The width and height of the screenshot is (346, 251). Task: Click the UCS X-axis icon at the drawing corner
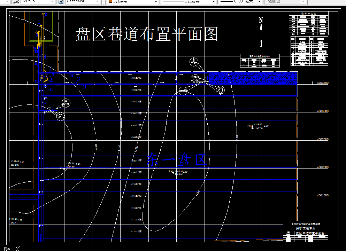(x=18, y=249)
